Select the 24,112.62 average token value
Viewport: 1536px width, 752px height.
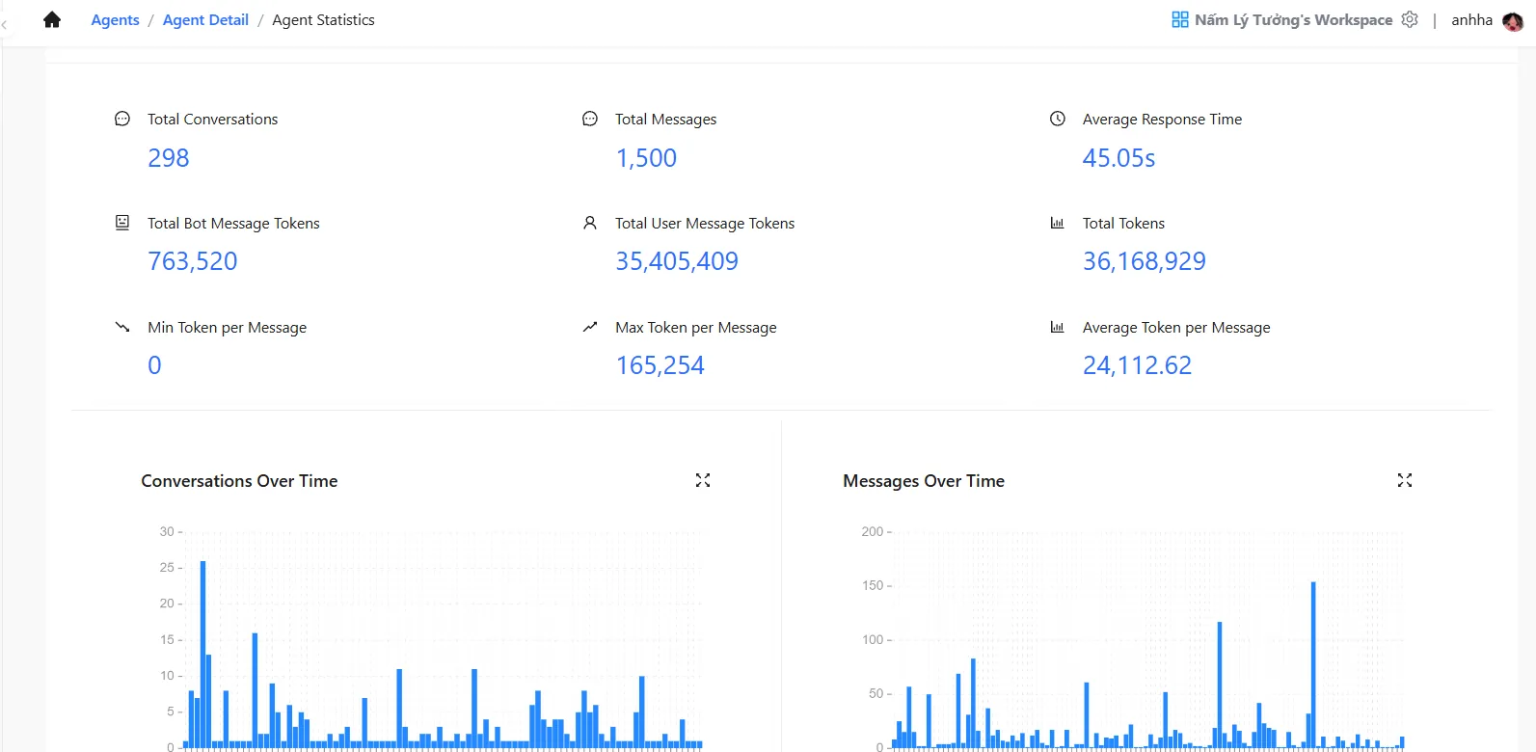[1137, 365]
